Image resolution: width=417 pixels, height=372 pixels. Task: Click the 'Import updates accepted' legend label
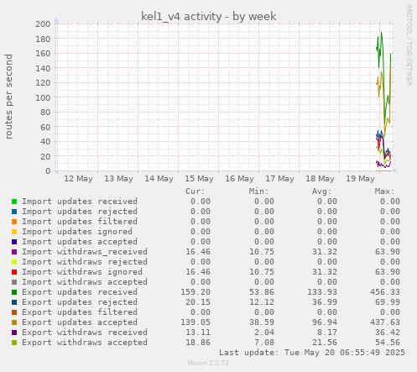pos(80,242)
